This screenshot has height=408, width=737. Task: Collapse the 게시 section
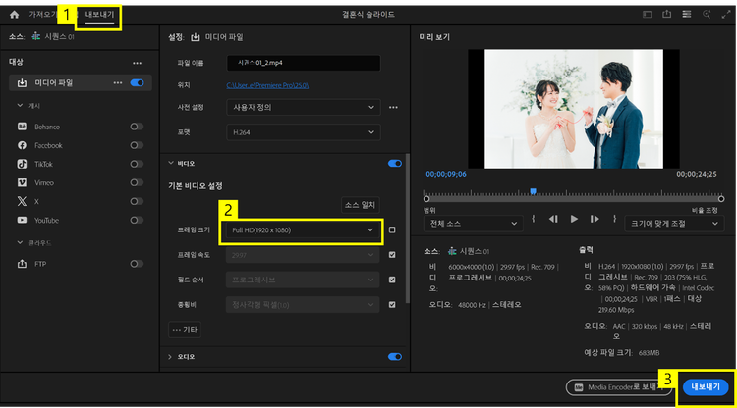tap(20, 106)
